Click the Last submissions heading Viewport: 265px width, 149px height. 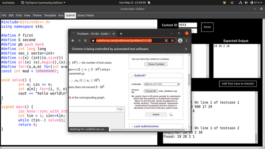(146, 126)
